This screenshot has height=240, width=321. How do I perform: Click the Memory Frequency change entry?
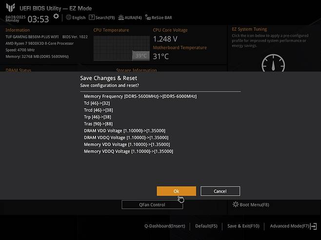click(140, 96)
